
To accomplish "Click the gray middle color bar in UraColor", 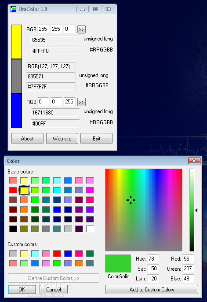I will click(x=16, y=76).
